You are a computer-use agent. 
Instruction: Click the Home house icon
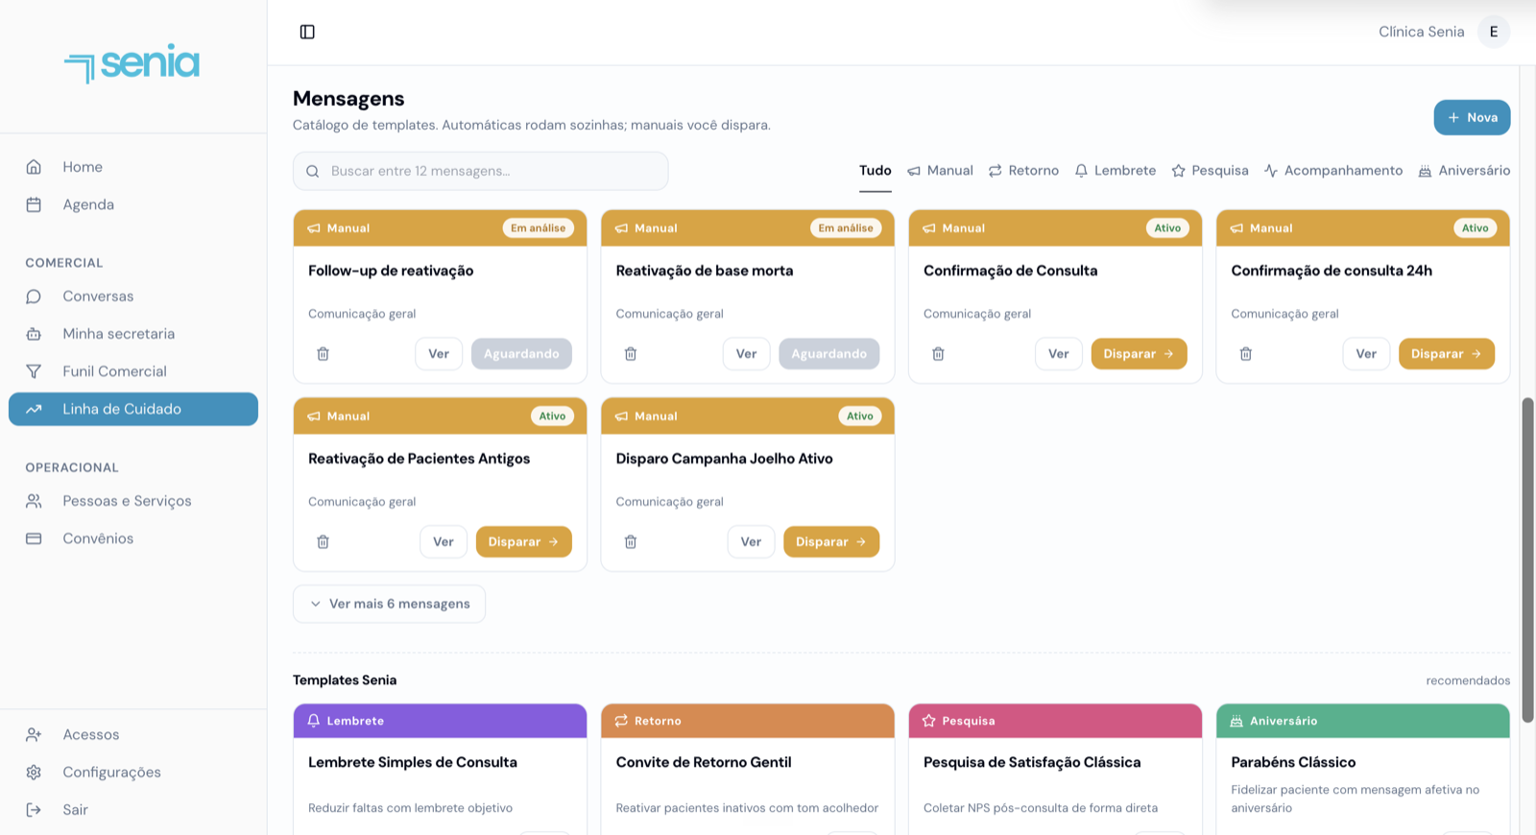pyautogui.click(x=34, y=167)
